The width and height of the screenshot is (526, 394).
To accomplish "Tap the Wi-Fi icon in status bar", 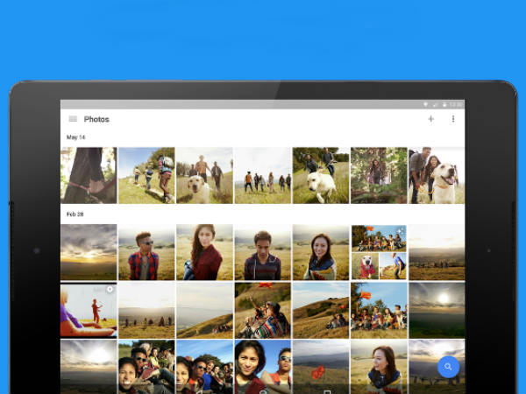I will coord(424,104).
